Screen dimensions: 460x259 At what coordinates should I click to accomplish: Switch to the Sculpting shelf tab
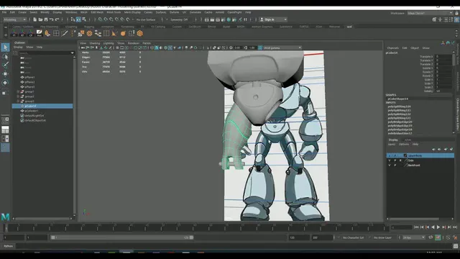pyautogui.click(x=71, y=27)
